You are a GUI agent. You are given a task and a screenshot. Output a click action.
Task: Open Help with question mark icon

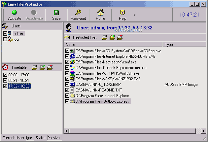122,15
